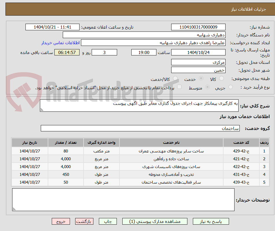Click the deadline date field 1404/10/24

click(x=198, y=52)
